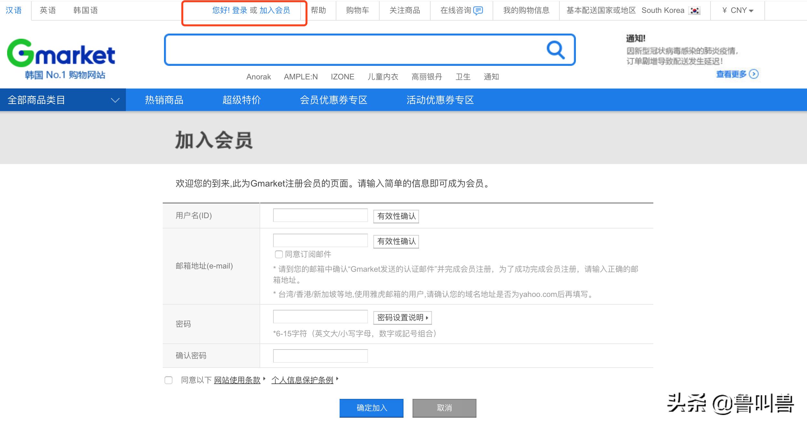This screenshot has height=426, width=807.
Task: Open the CNY currency dropdown
Action: 738,10
